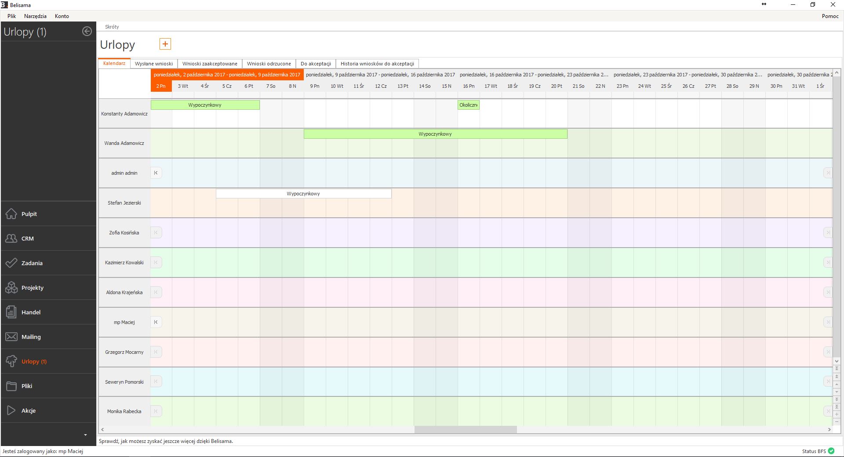Open Pliki in the sidebar
Screen dimensions: 844x457
pos(27,386)
